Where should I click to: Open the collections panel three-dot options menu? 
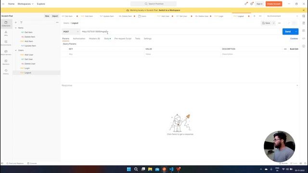57,23
